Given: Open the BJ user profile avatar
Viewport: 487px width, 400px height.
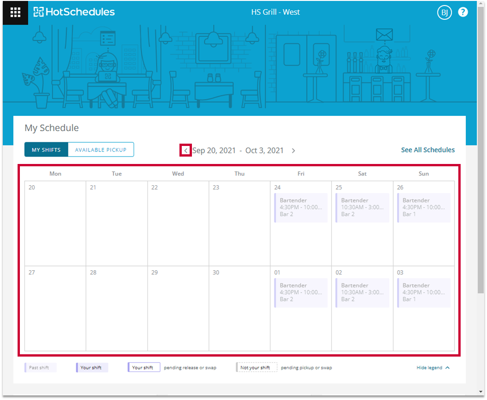Looking at the screenshot, I should [x=444, y=12].
